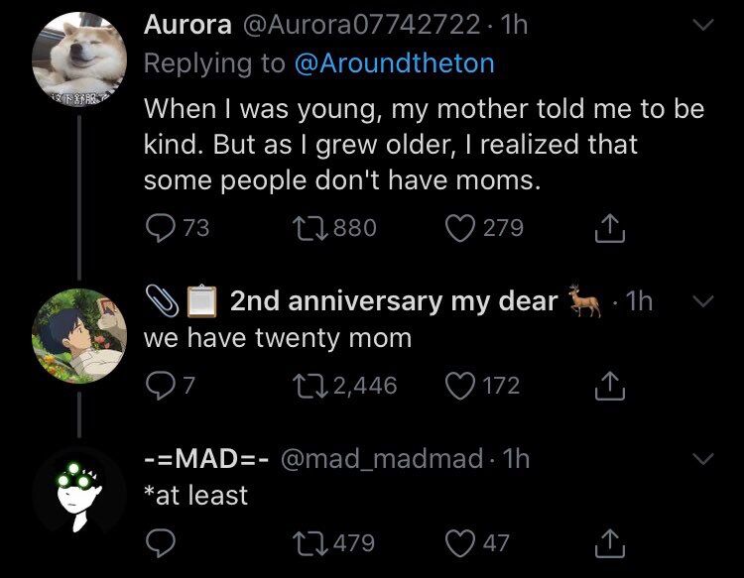Open the anime avatar of '2nd anniversary' user
Screen dimensions: 744x578
point(79,336)
